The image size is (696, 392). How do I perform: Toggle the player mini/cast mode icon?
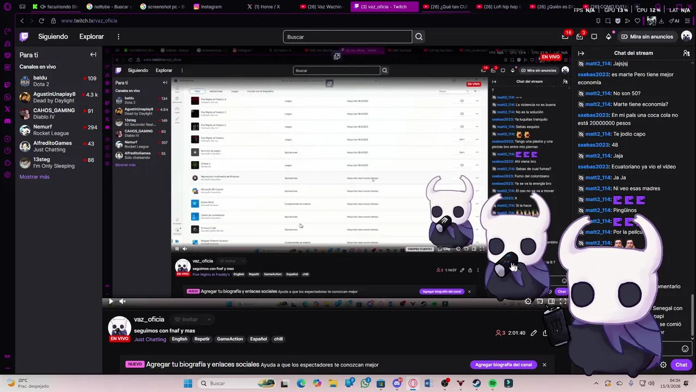tap(539, 301)
